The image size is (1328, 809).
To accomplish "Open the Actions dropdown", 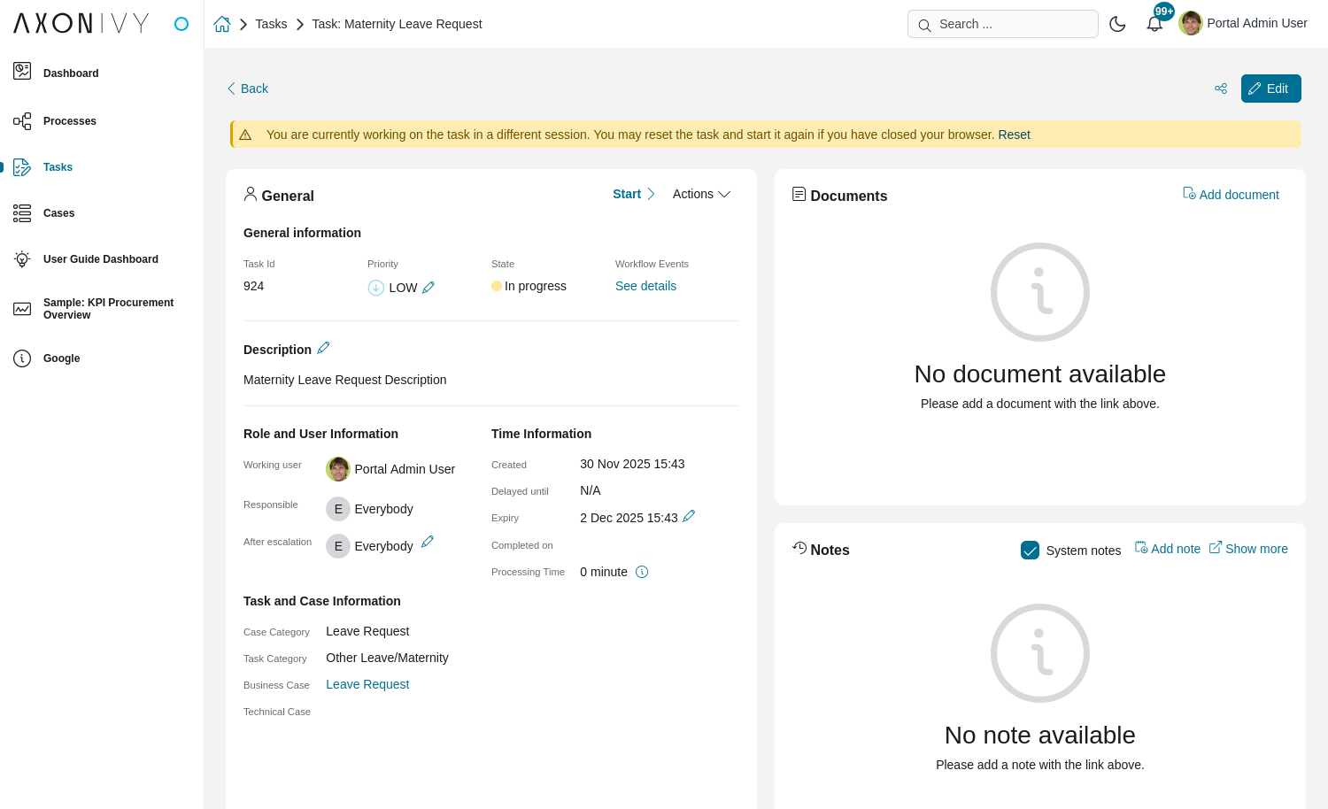I will coord(700,194).
